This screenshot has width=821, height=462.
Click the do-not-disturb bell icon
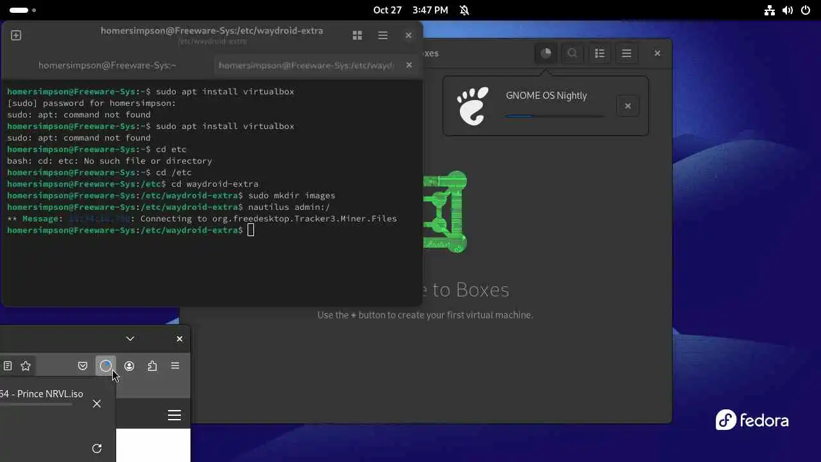[464, 10]
